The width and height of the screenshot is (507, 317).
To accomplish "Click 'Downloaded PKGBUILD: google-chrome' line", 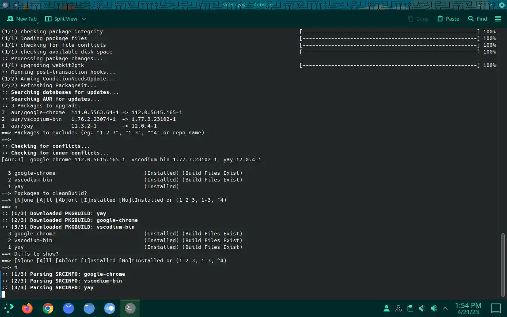I will 70,220.
